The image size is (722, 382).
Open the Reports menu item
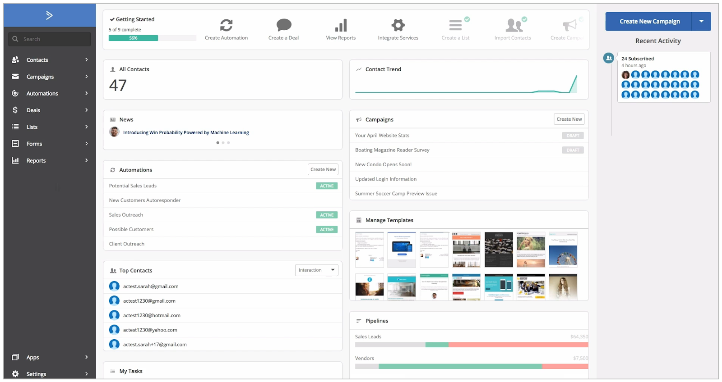(x=36, y=160)
